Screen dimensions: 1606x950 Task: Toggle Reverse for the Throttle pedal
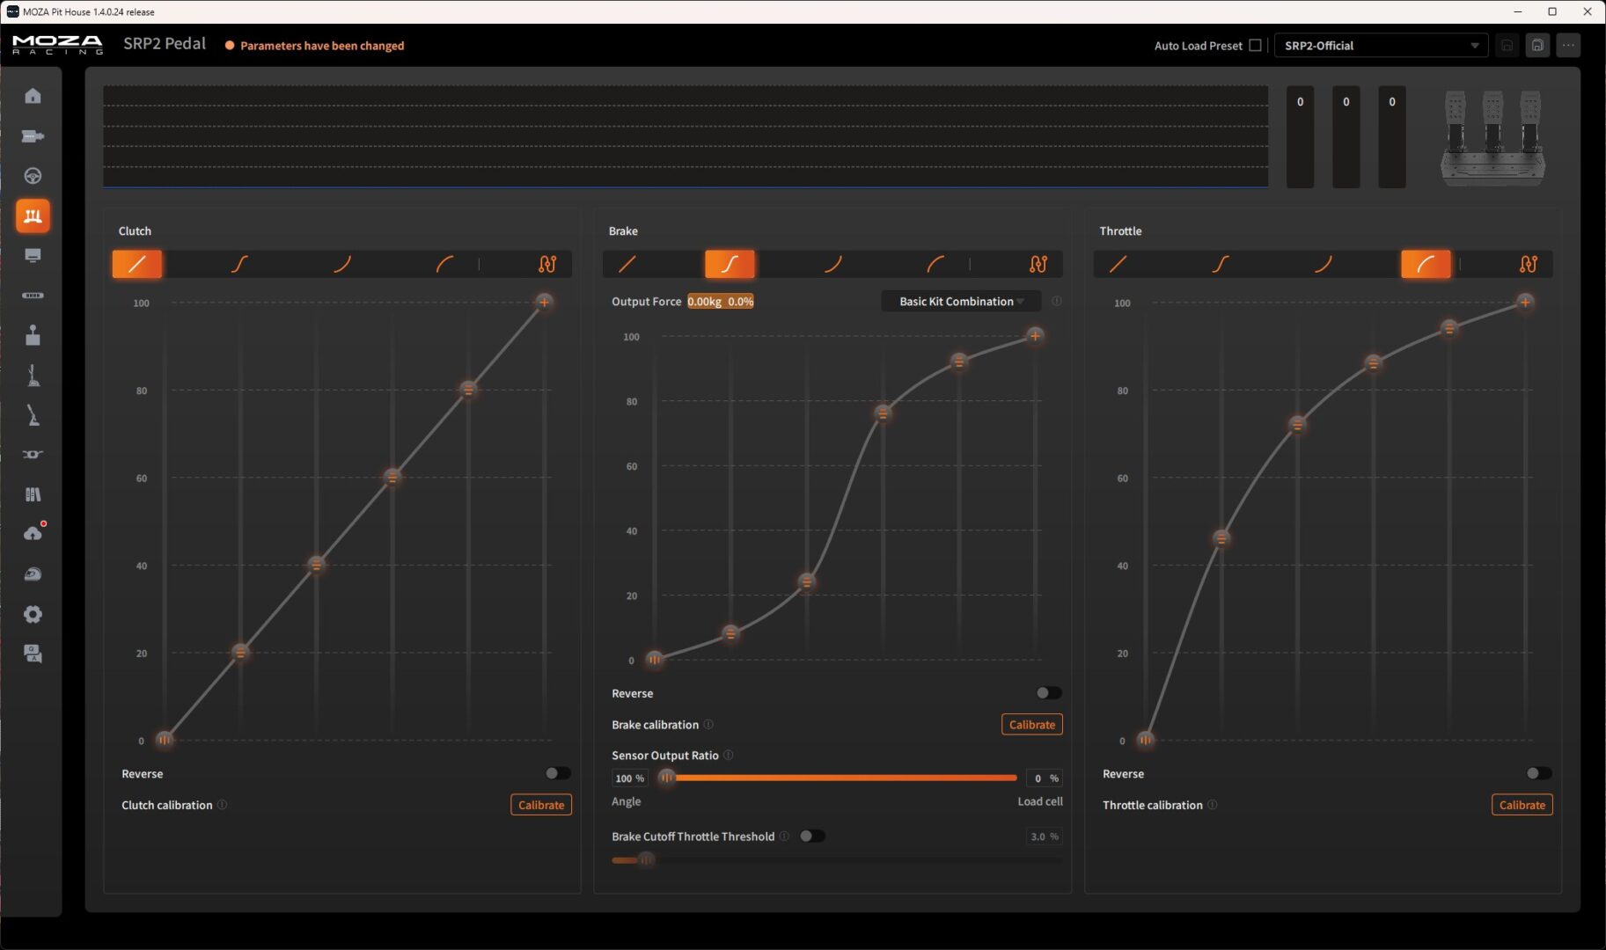pyautogui.click(x=1538, y=773)
